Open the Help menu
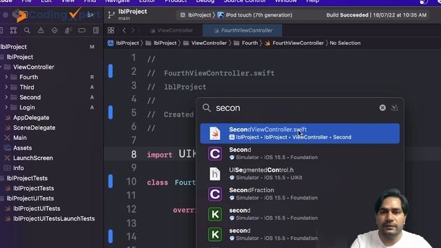Image resolution: width=441 pixels, height=248 pixels. [312, 1]
